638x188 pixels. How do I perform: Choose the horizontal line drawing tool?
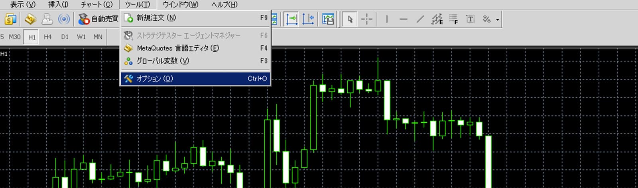point(403,19)
